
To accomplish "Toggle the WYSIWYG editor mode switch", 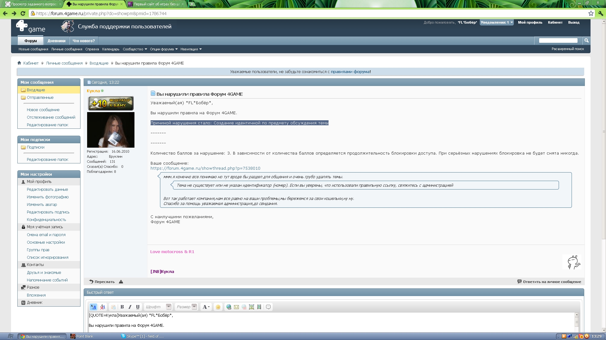I will (x=93, y=307).
